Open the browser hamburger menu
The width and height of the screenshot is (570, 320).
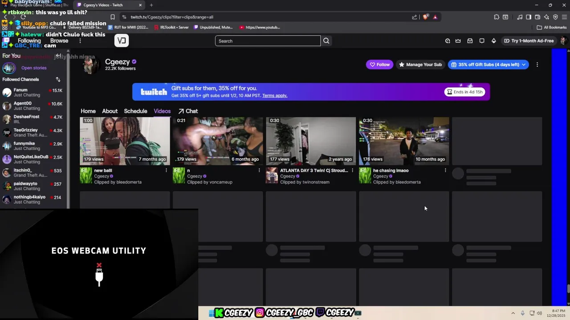click(564, 17)
